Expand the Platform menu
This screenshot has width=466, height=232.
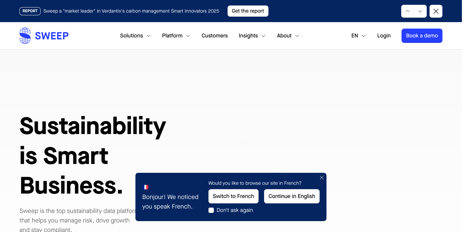coord(176,35)
